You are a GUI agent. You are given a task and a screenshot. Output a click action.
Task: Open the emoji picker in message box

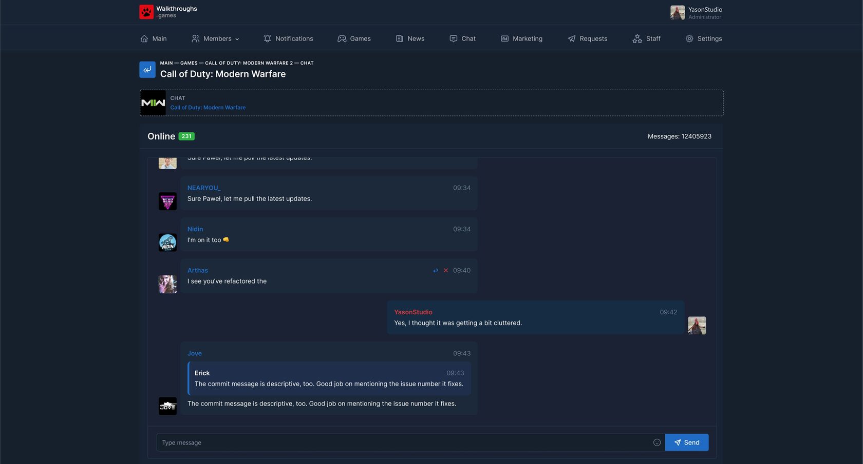click(657, 442)
